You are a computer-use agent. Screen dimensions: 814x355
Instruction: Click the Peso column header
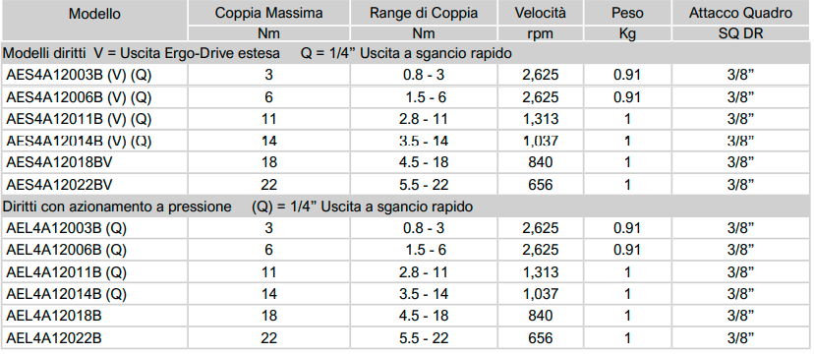coord(627,13)
